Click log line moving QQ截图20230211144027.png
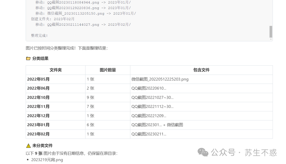The height and width of the screenshot is (164, 286). [83, 24]
